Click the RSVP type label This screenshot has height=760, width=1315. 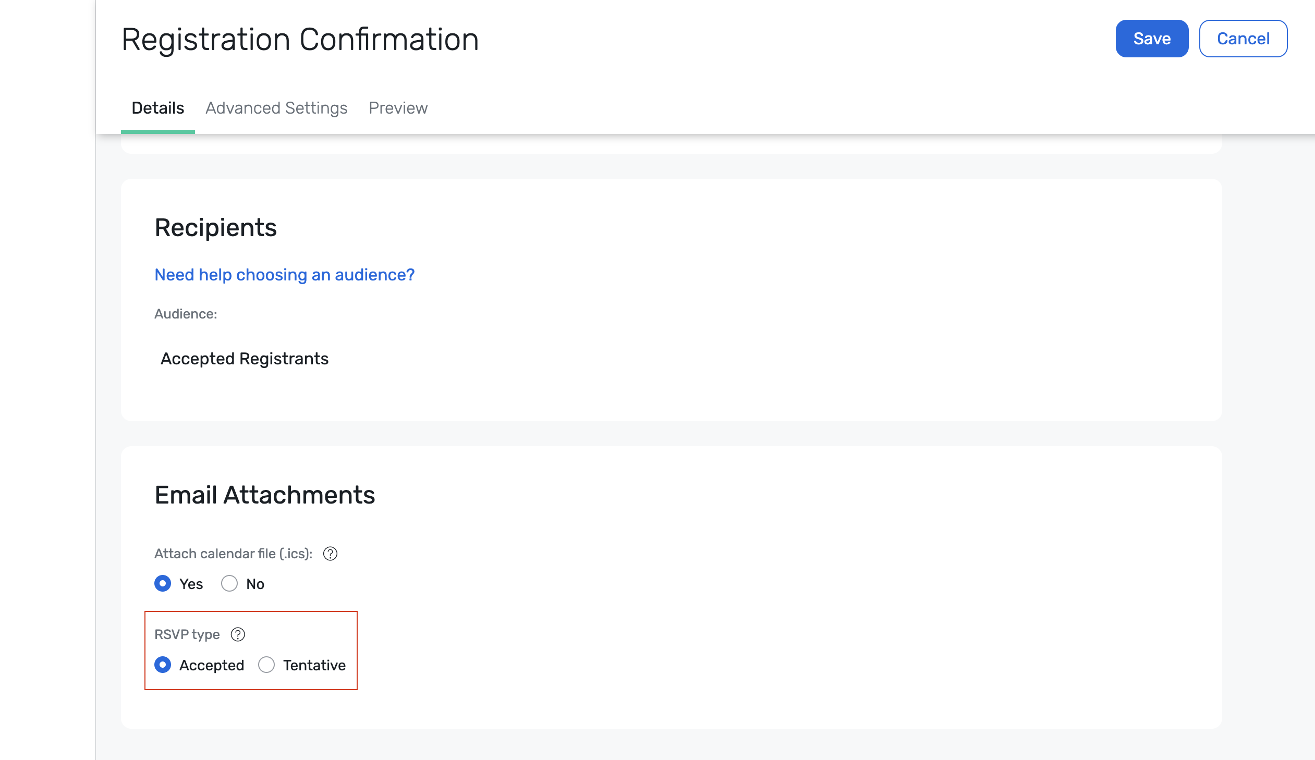click(187, 634)
